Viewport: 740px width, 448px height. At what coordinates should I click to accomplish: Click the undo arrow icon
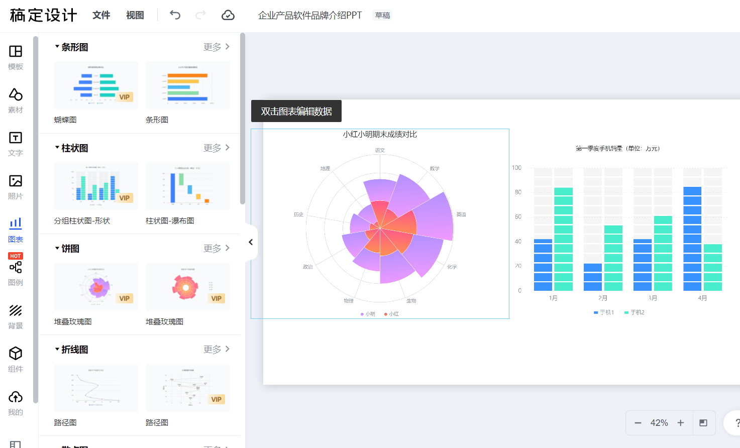point(175,15)
